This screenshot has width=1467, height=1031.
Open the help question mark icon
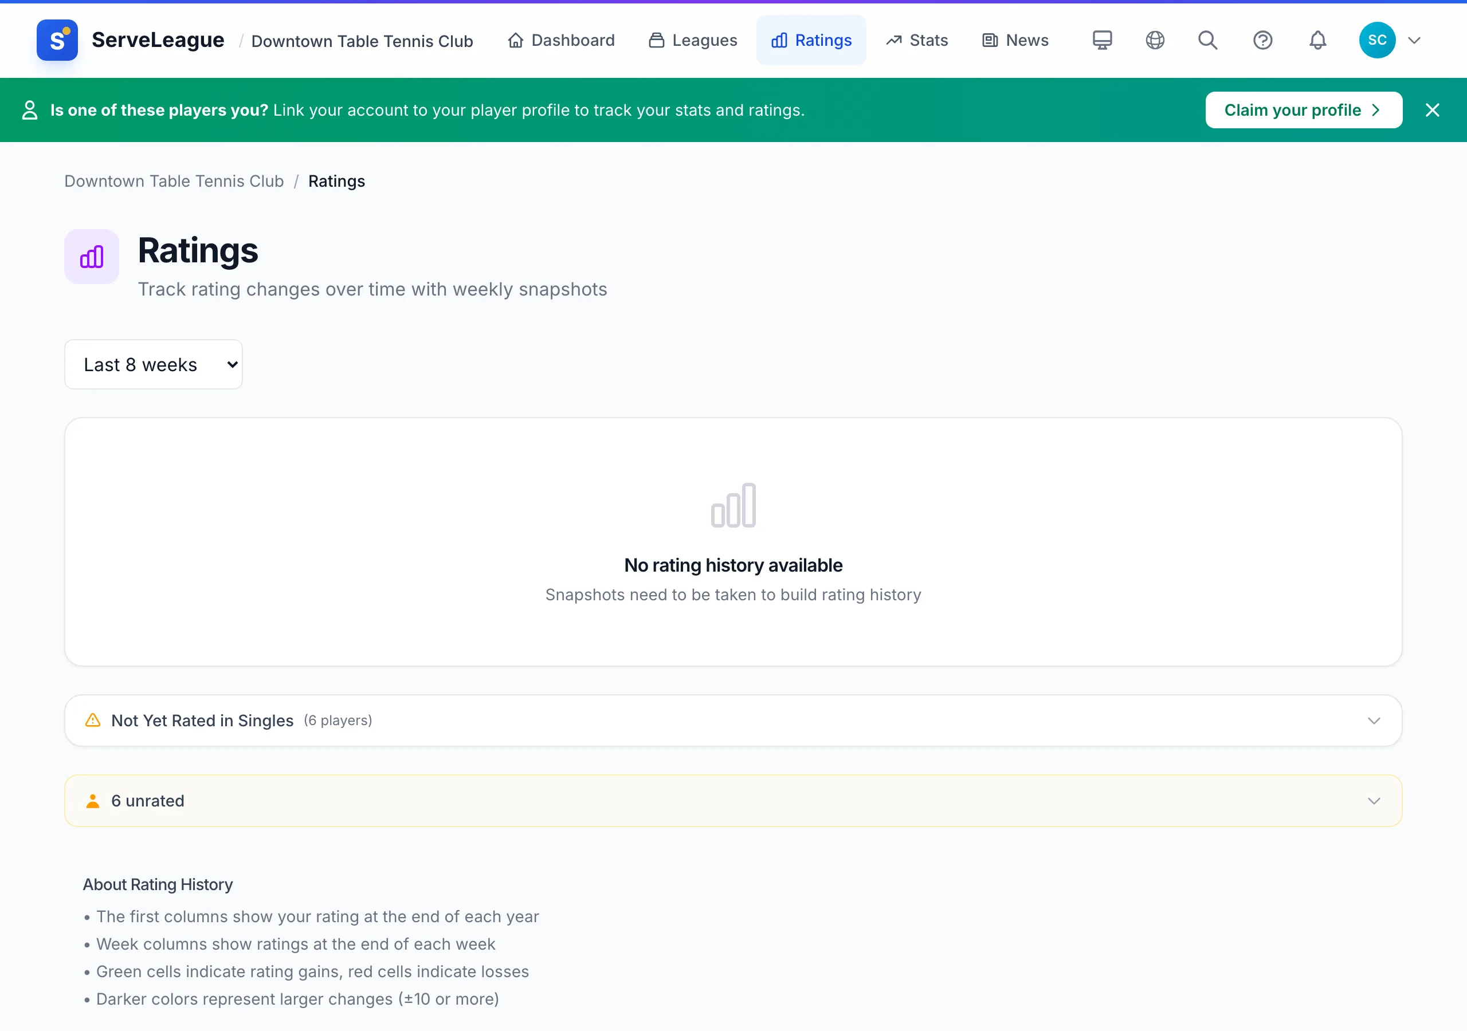coord(1262,40)
